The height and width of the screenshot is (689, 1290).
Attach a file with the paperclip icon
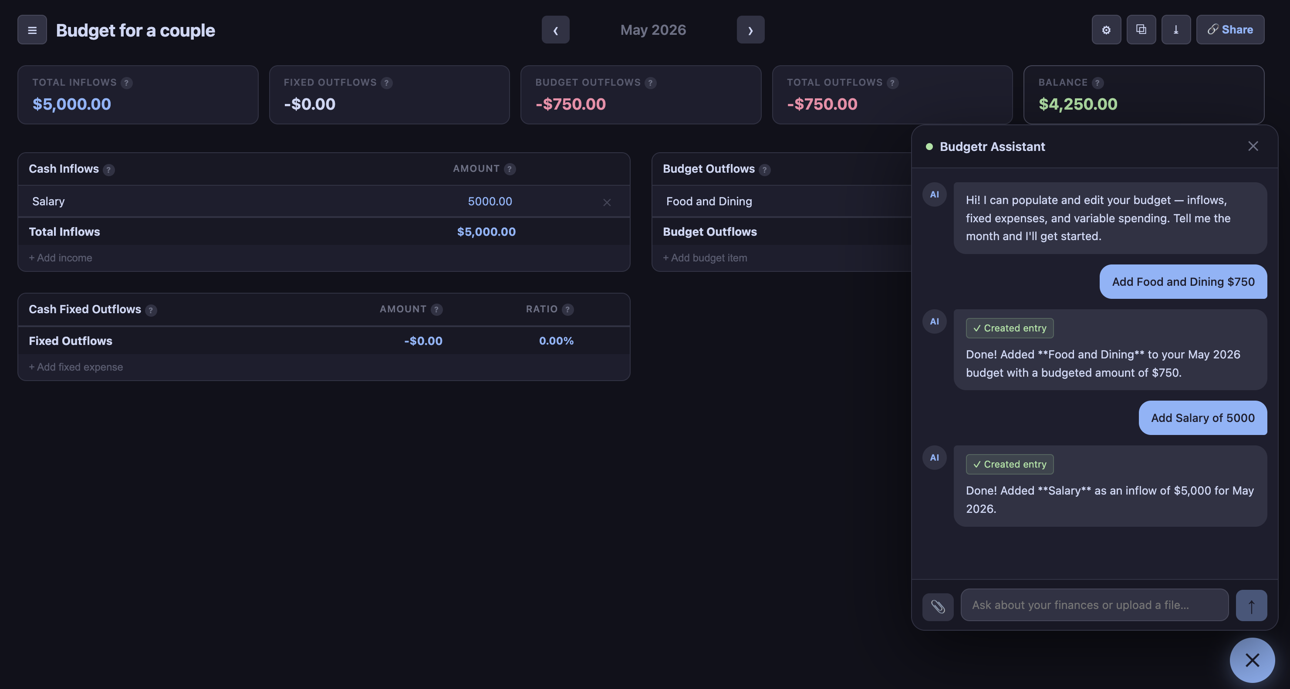click(x=937, y=606)
